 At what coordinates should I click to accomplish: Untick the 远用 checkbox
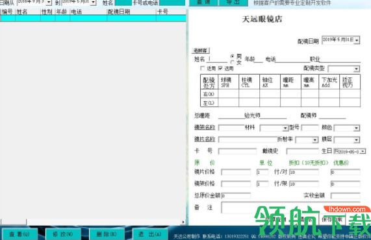pos(220,68)
